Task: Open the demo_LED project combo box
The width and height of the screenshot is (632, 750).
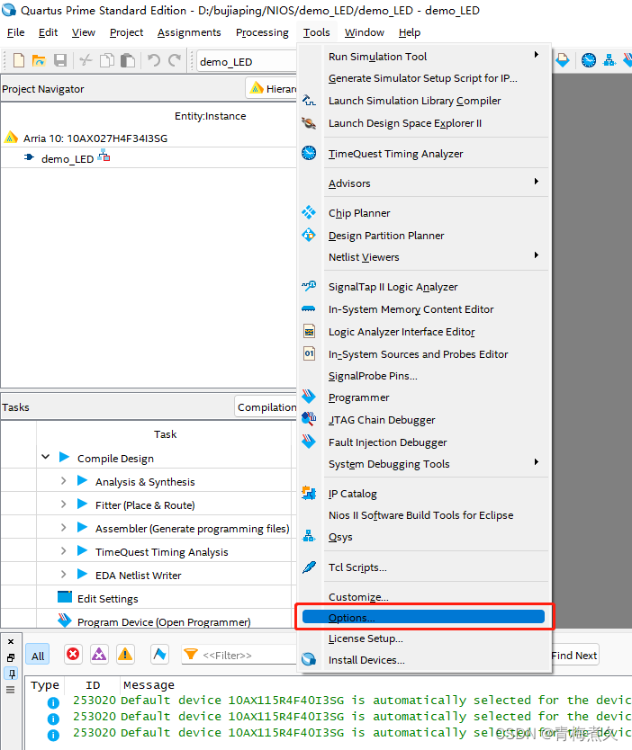Action: click(x=247, y=62)
